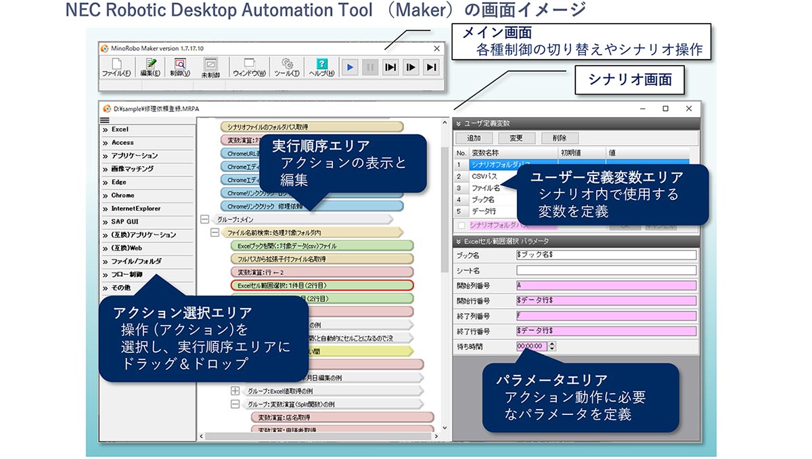The image size is (812, 459).
Task: Collapse the ファイル名前検索 node
Action: click(x=215, y=232)
